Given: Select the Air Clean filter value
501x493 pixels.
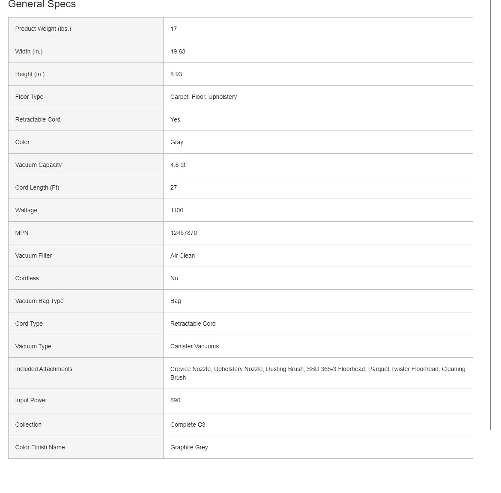Looking at the screenshot, I should coord(182,255).
